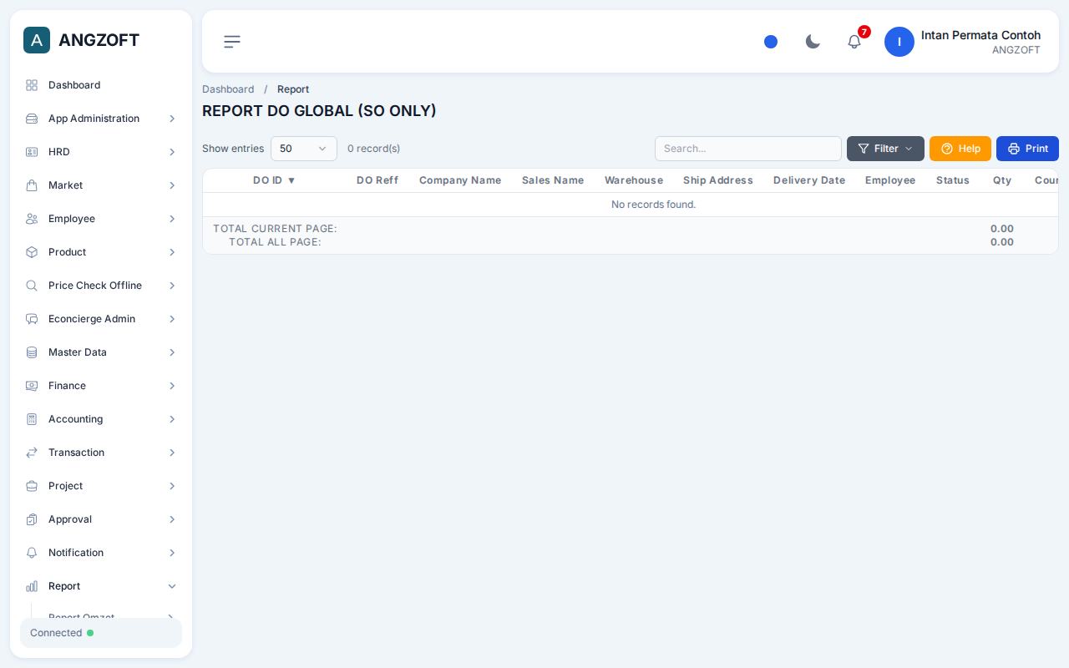Open the Show entries 50 dropdown
Screen dimensions: 1069x668
[304, 149]
